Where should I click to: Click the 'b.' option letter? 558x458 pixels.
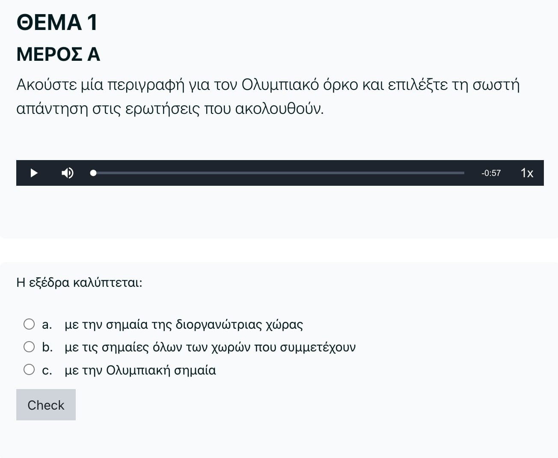[x=47, y=347]
